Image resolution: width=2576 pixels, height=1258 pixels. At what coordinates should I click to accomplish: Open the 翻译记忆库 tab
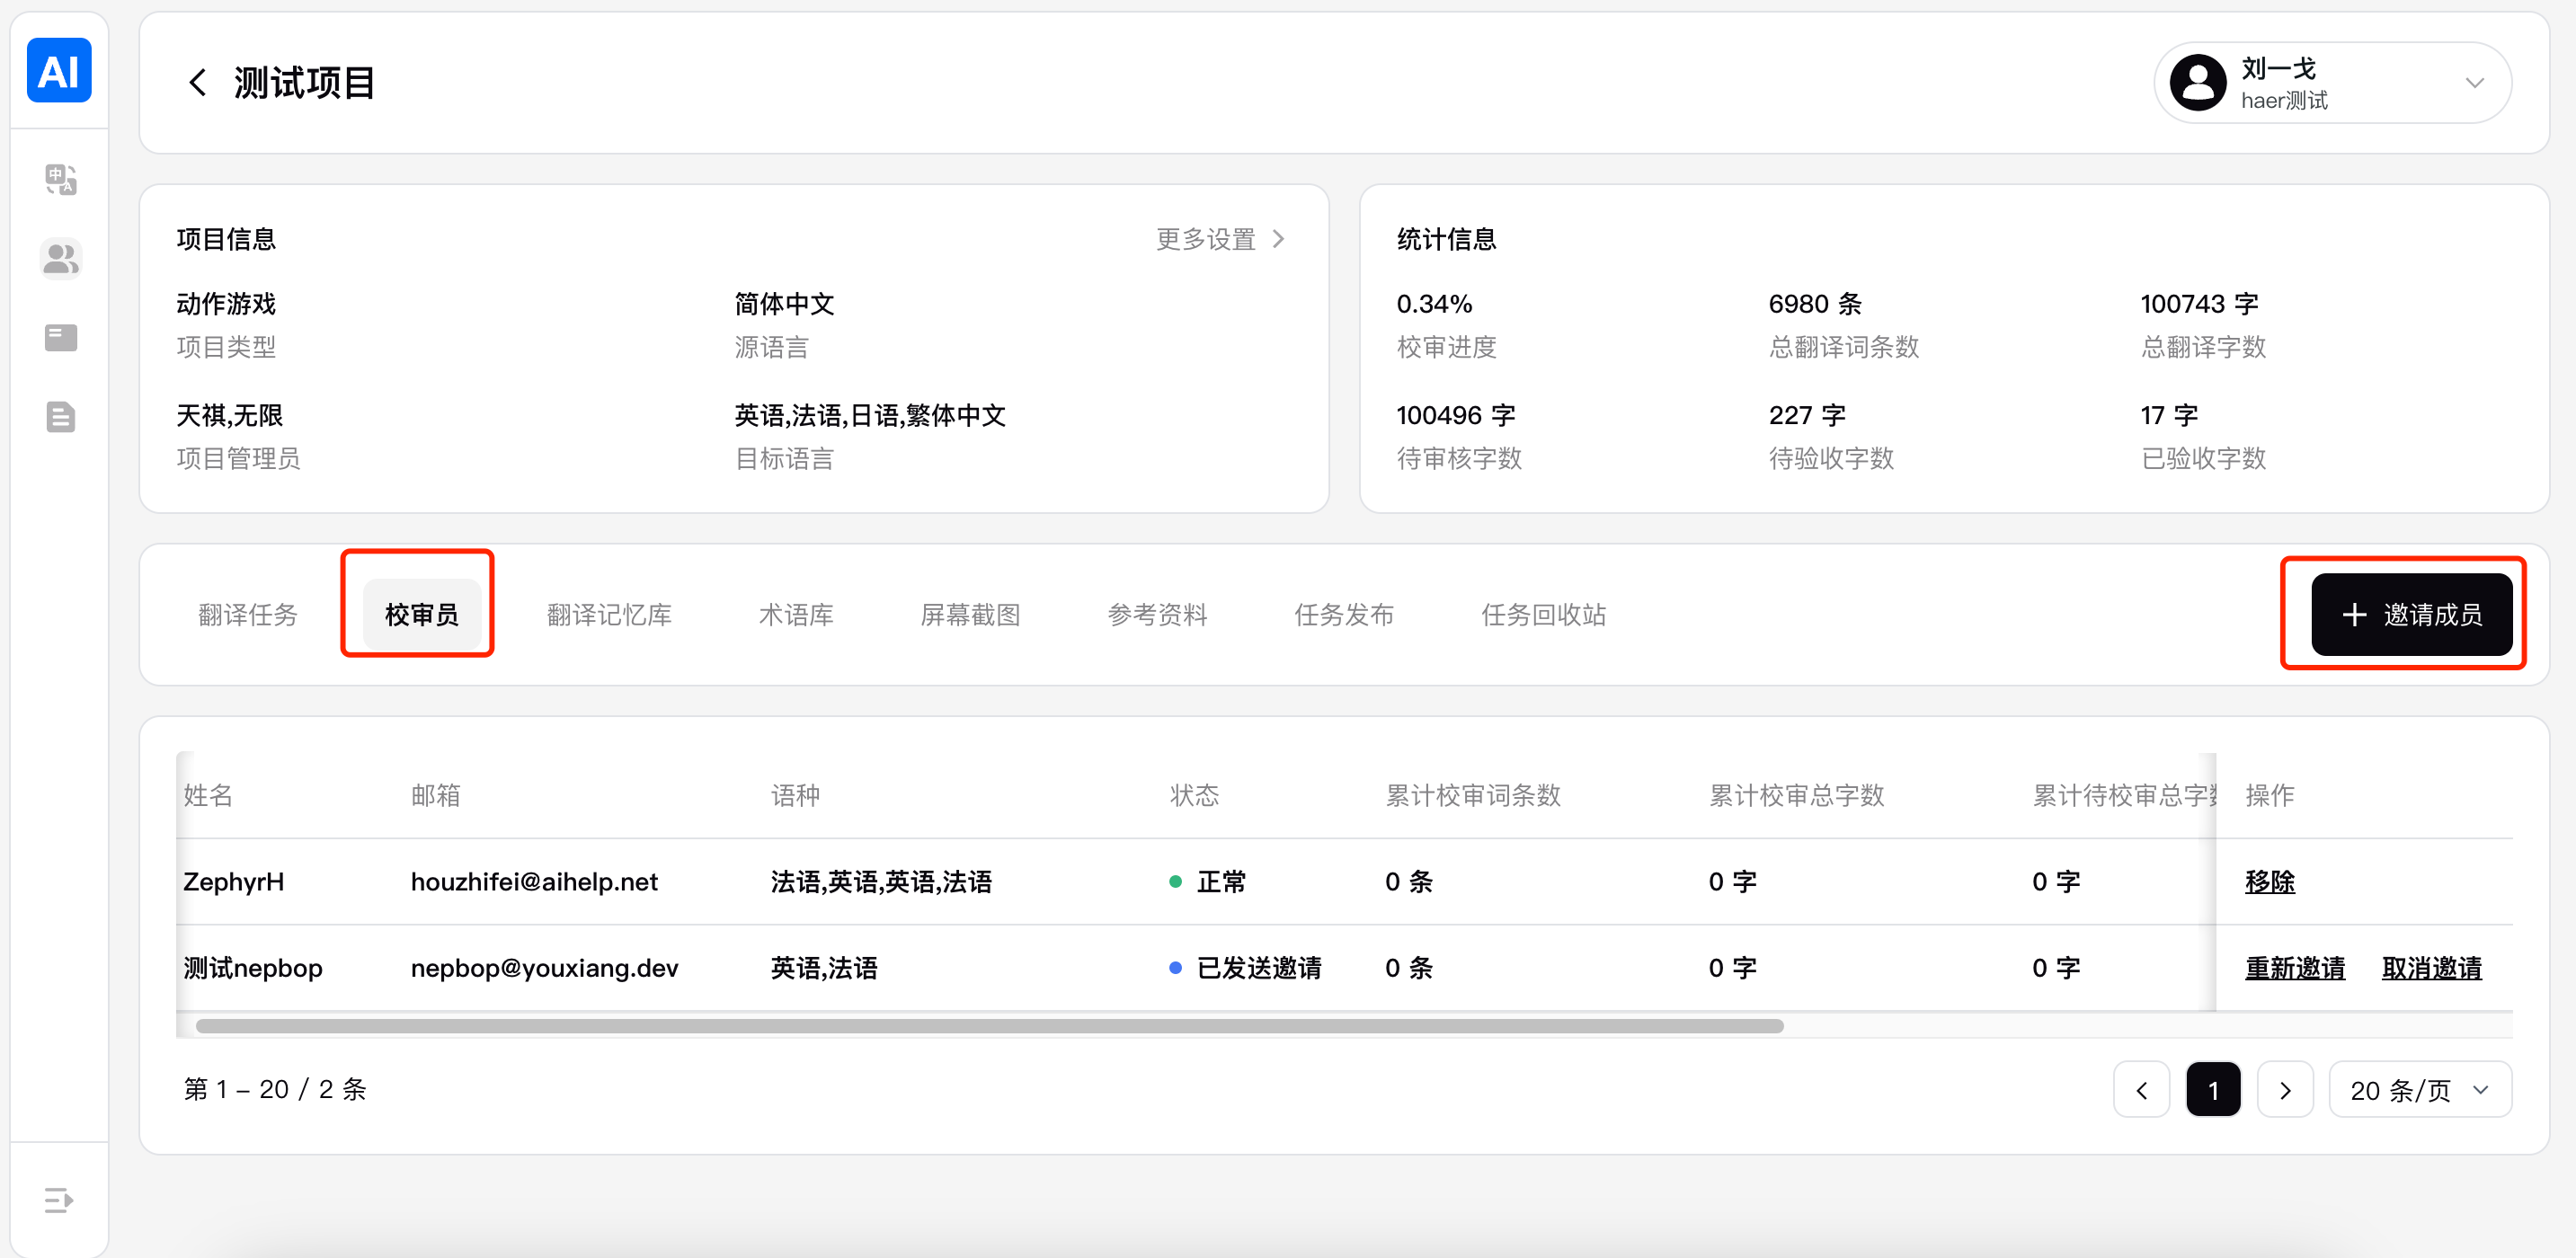pos(609,614)
